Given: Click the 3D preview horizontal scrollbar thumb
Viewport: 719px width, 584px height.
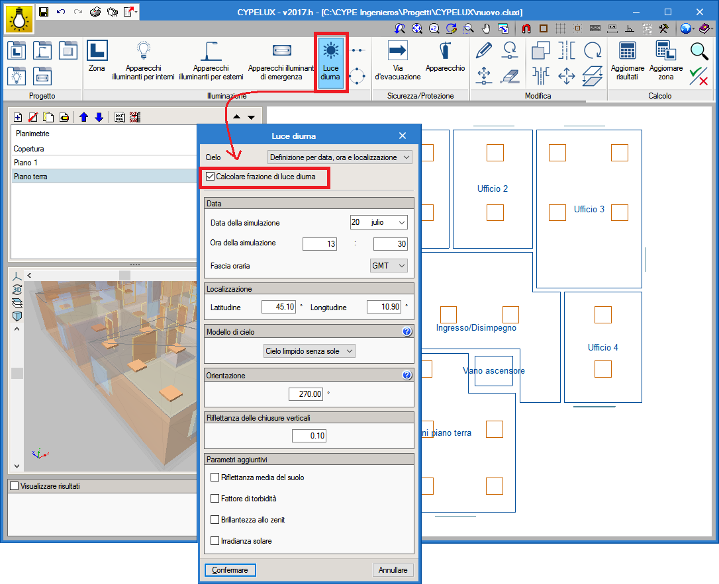Looking at the screenshot, I should pos(124,275).
